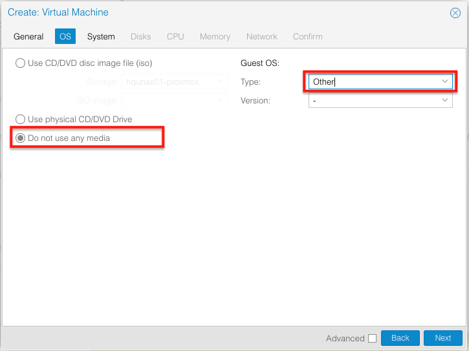Screen dimensions: 469x351
Task: Switch to the Network tab
Action: pos(261,37)
